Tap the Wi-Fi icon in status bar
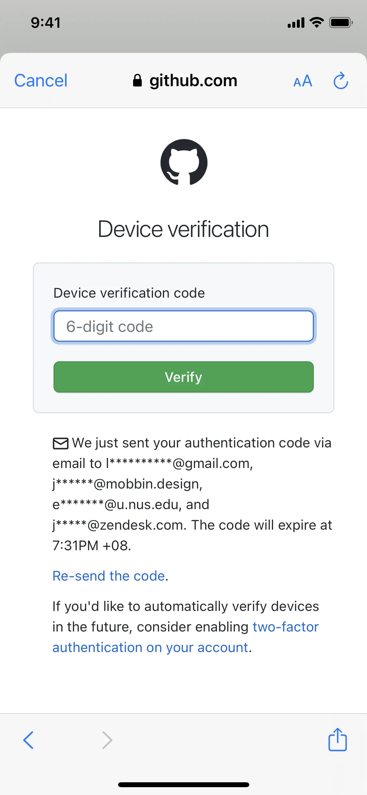367x795 pixels. pos(315,22)
